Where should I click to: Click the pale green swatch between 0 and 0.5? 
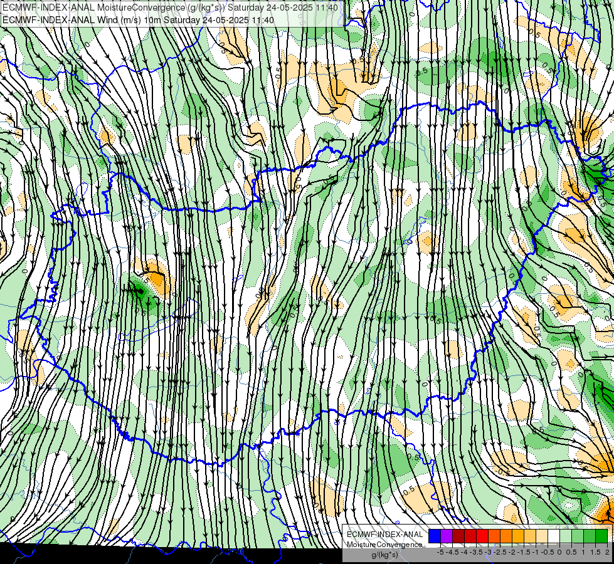tap(566, 536)
